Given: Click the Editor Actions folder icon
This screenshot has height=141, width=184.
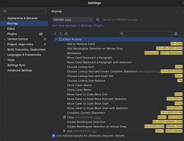Looking at the screenshot, I should pos(61,39).
